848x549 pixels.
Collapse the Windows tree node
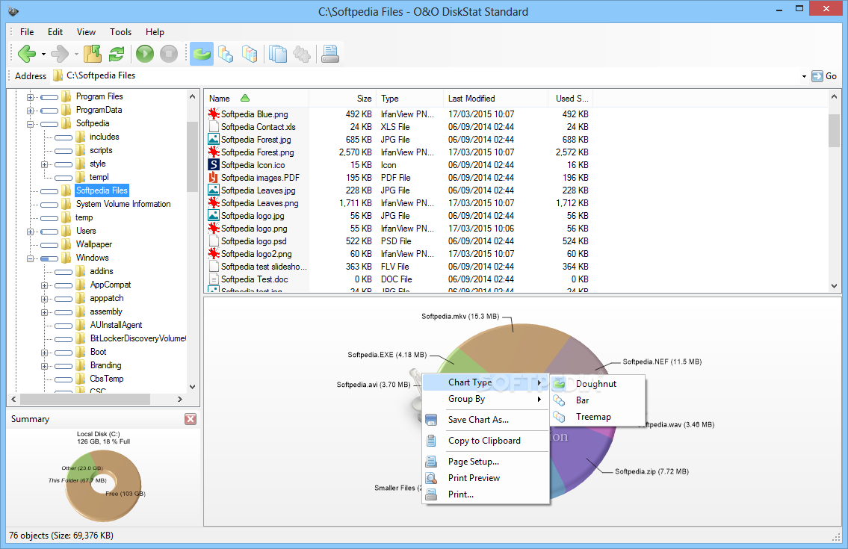pos(31,258)
